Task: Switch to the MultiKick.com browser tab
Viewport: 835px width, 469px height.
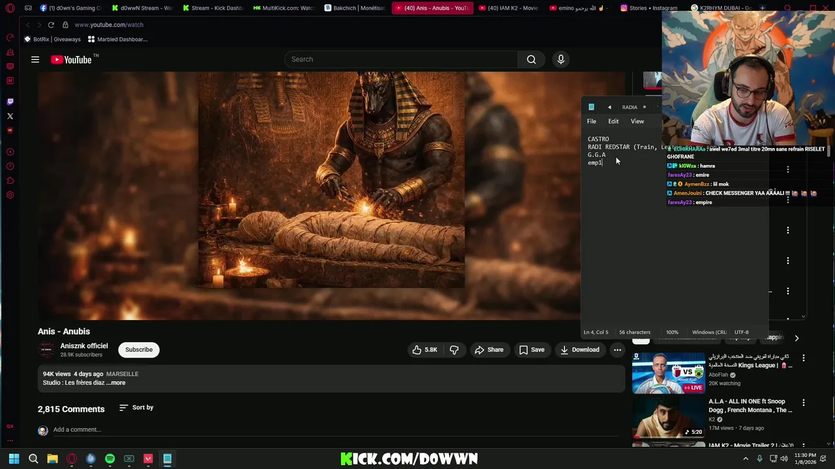Action: tap(282, 8)
